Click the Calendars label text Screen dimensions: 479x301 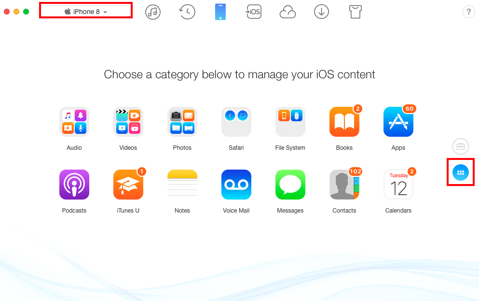[398, 211]
